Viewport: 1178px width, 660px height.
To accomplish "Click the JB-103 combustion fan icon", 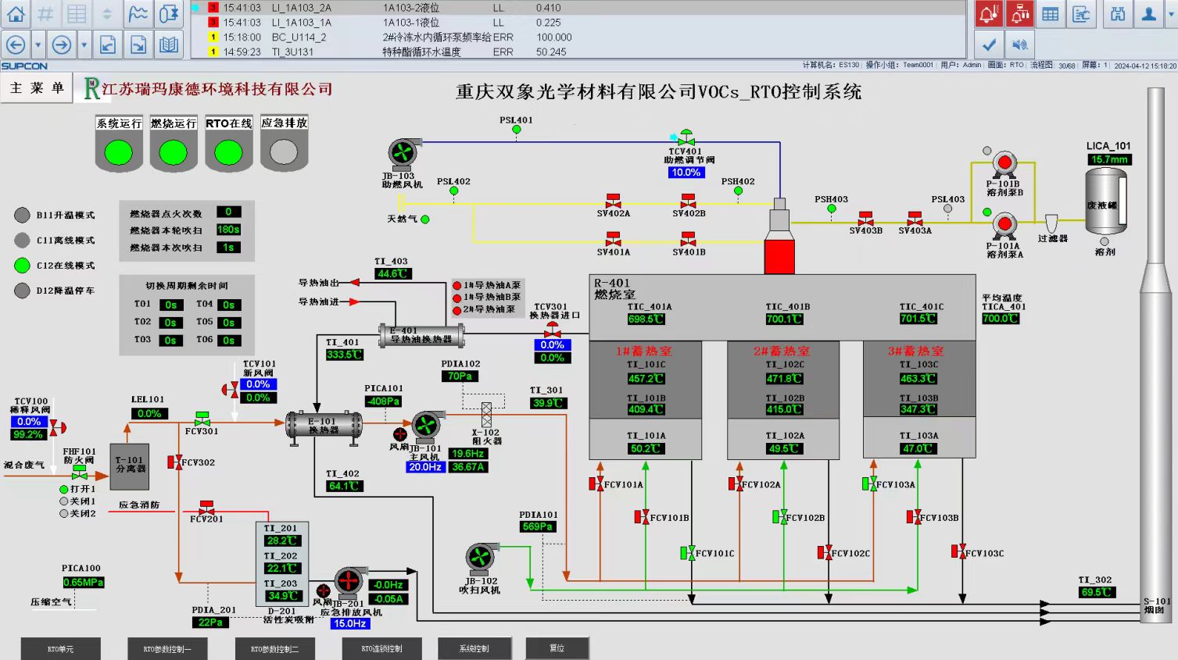I will [403, 155].
